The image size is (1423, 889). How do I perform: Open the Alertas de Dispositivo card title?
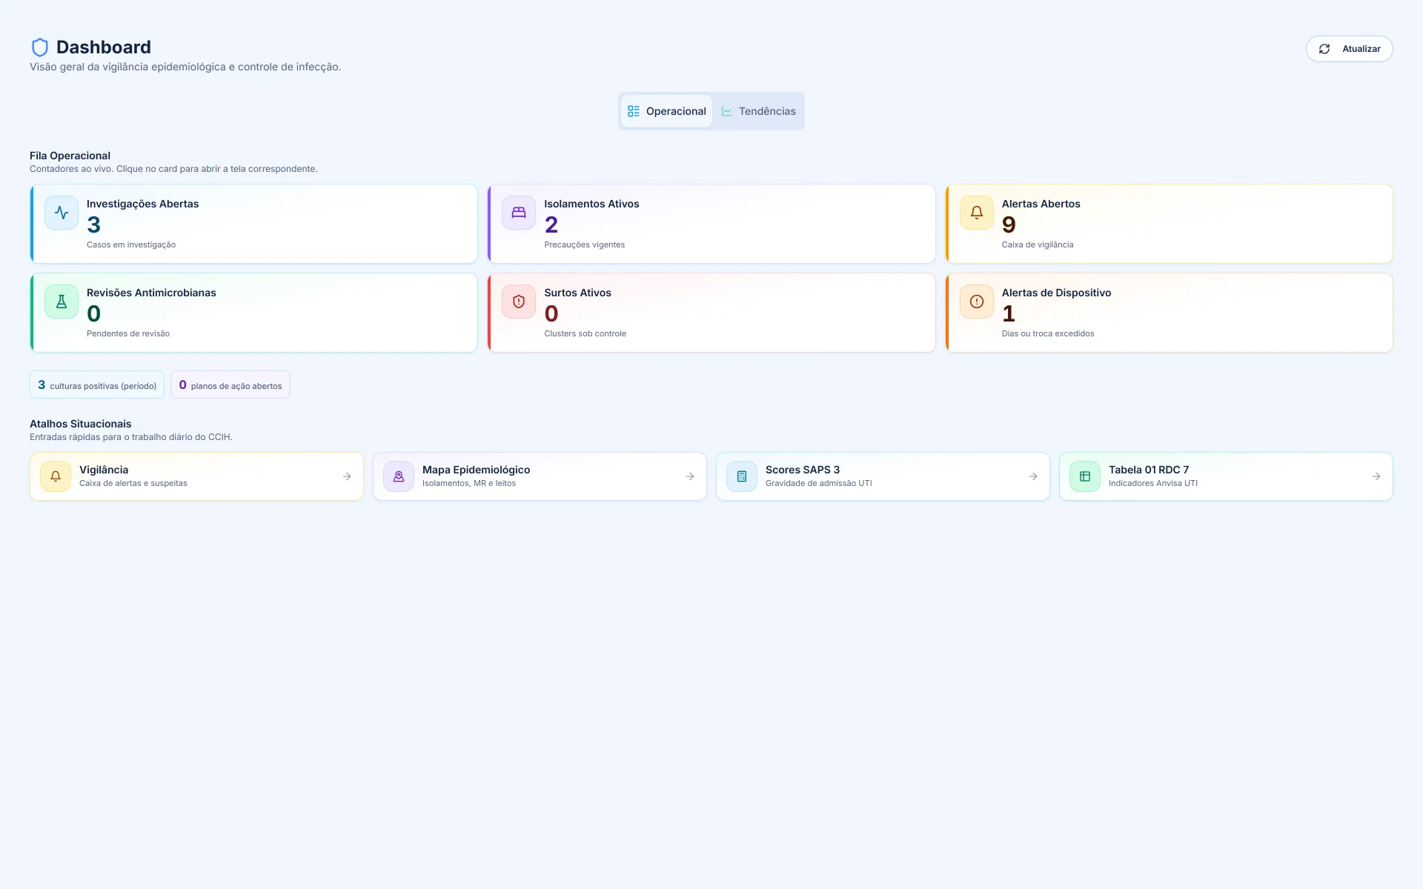pyautogui.click(x=1056, y=293)
